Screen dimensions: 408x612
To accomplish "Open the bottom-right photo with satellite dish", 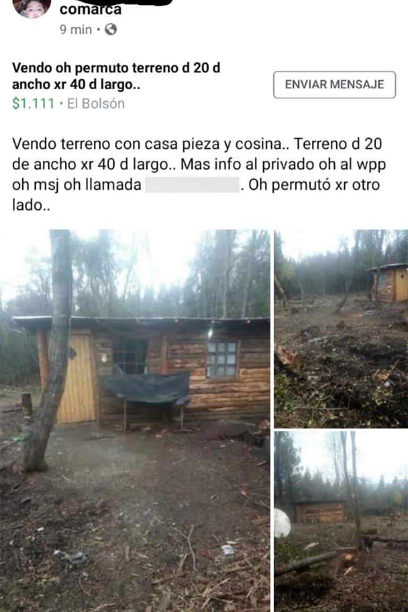I will tap(341, 522).
